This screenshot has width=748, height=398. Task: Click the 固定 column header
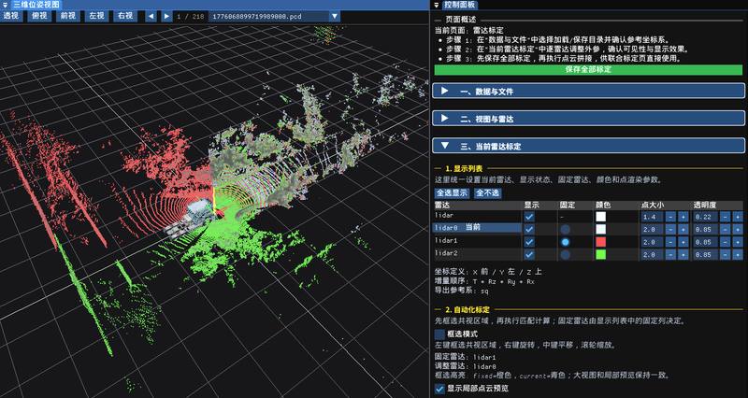[567, 205]
